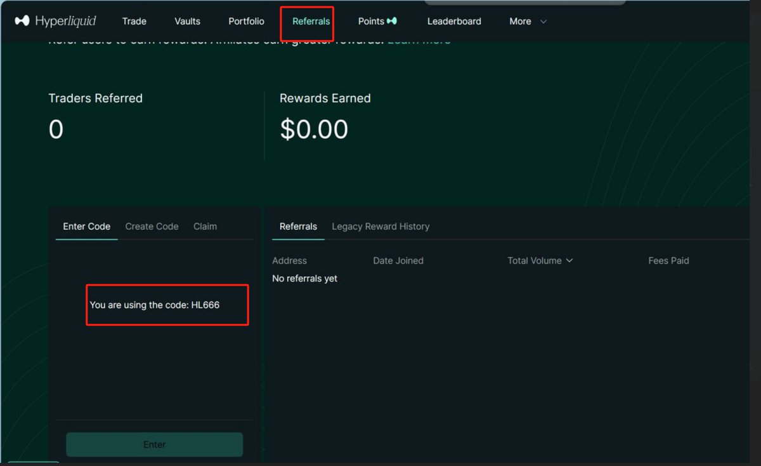Switch to the Enter Code tab
Viewport: 761px width, 466px height.
(x=87, y=226)
